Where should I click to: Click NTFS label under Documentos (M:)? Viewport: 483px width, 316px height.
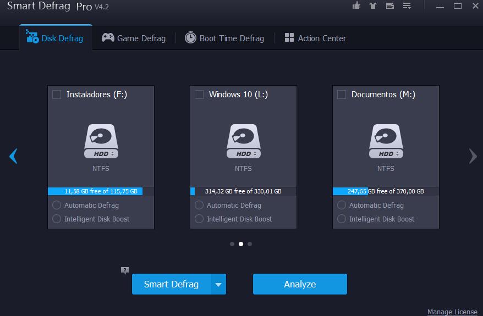click(386, 168)
